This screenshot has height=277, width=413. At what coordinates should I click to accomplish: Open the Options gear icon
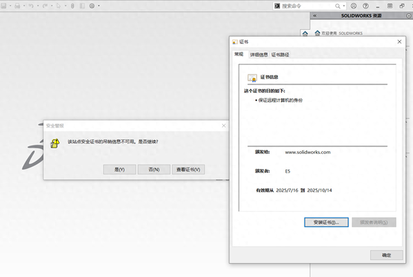tap(92, 6)
